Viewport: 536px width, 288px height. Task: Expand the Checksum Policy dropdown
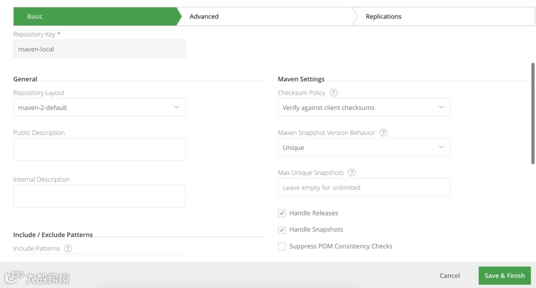[x=364, y=107]
